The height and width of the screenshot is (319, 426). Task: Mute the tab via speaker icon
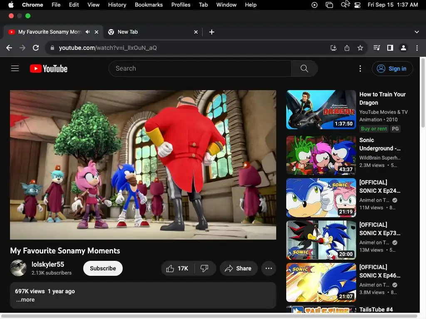(x=87, y=32)
